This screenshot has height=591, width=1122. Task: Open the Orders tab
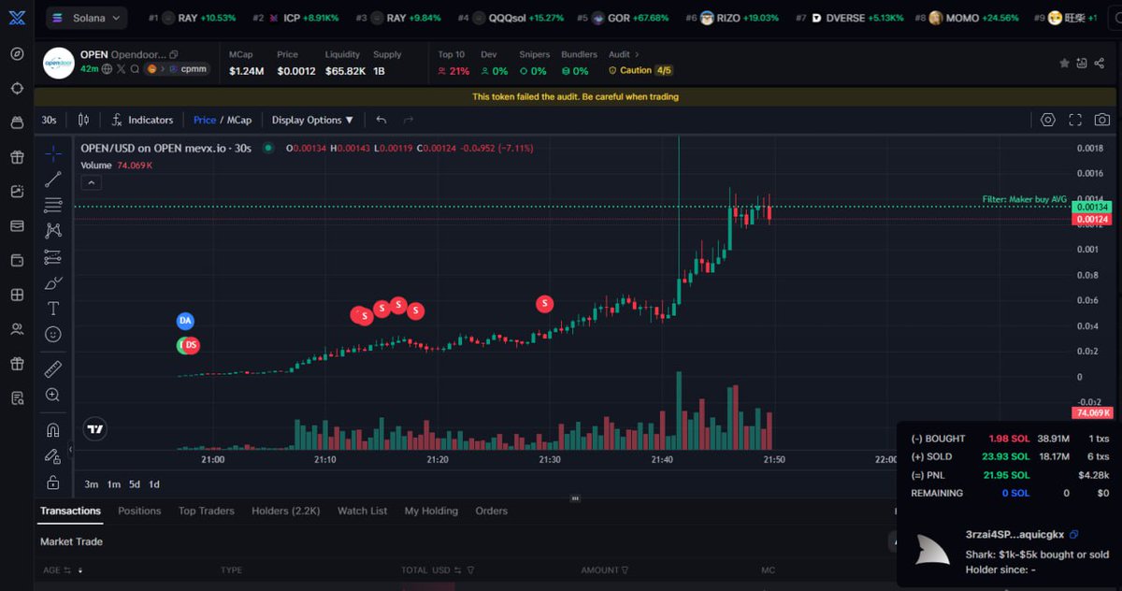pyautogui.click(x=491, y=511)
